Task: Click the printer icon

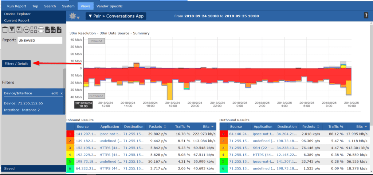Action: click(x=41, y=30)
